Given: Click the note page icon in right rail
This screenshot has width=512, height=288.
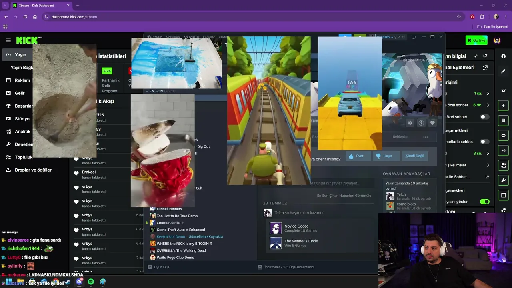Looking at the screenshot, I should coord(503,120).
